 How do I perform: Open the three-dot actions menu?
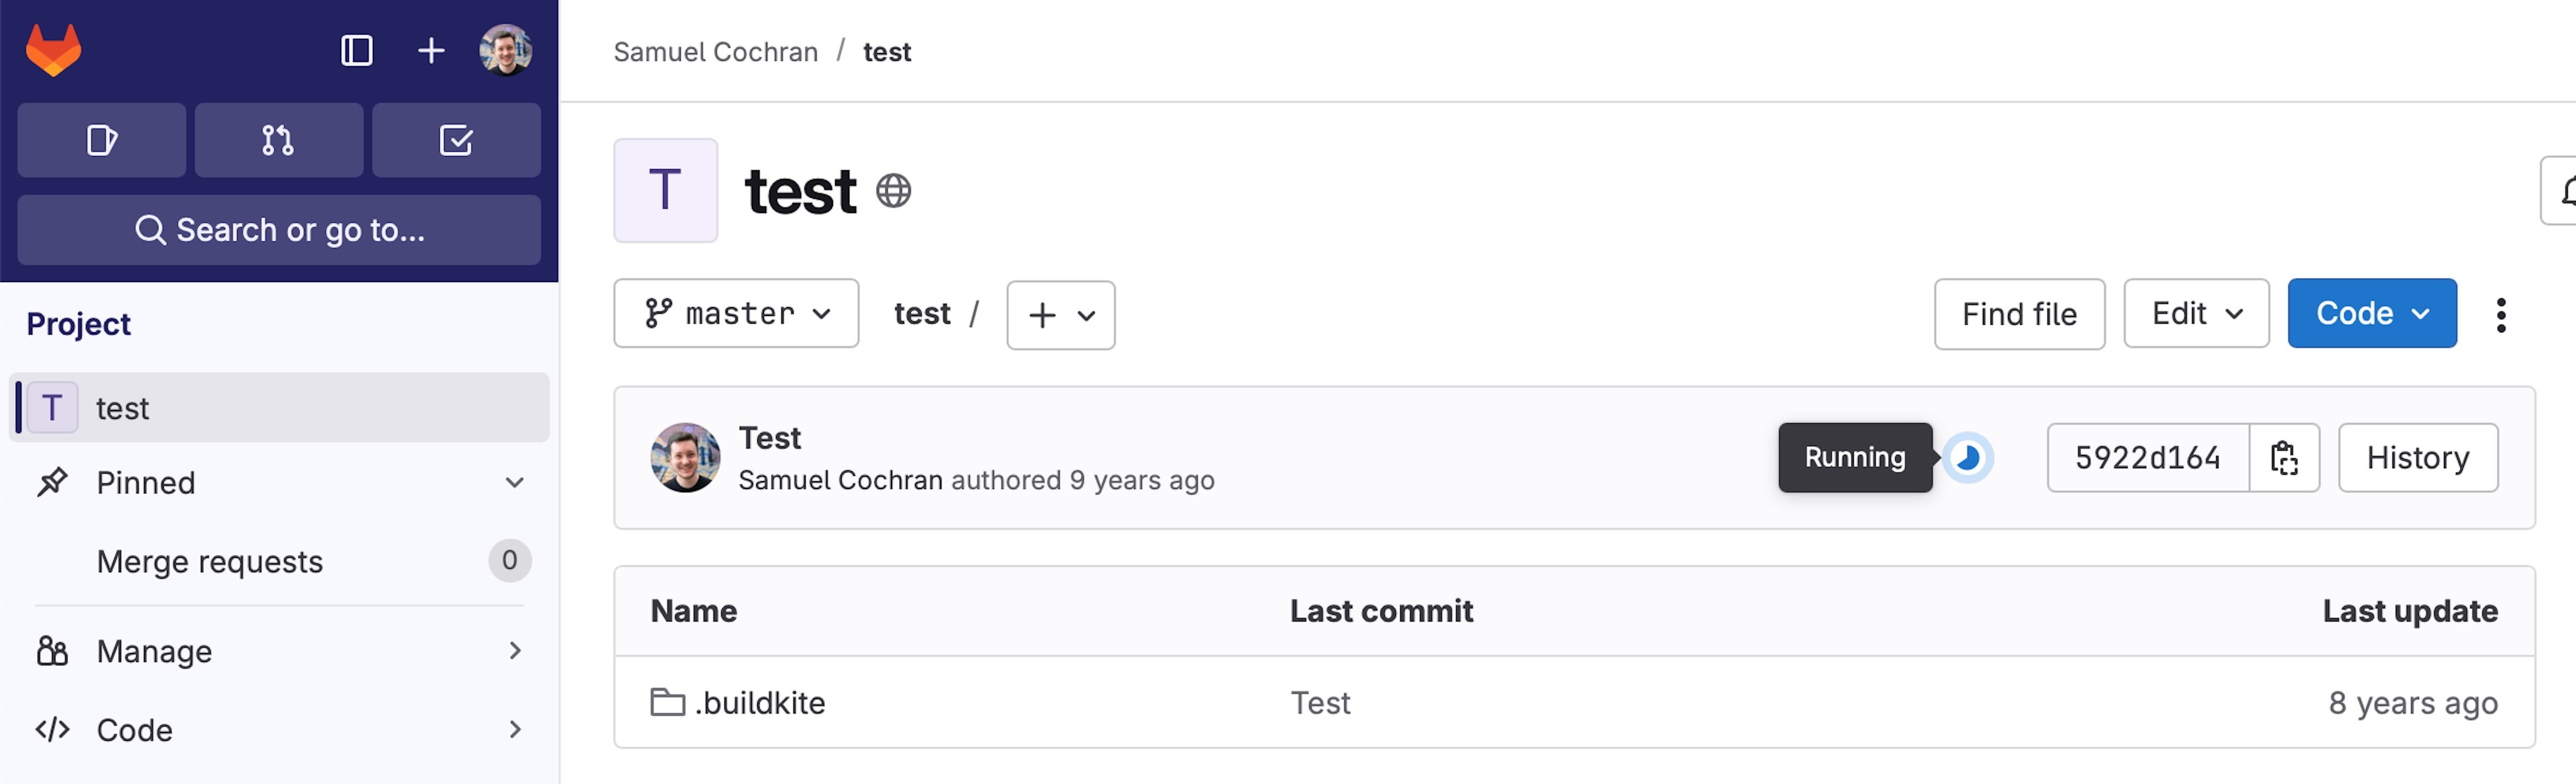tap(2501, 314)
